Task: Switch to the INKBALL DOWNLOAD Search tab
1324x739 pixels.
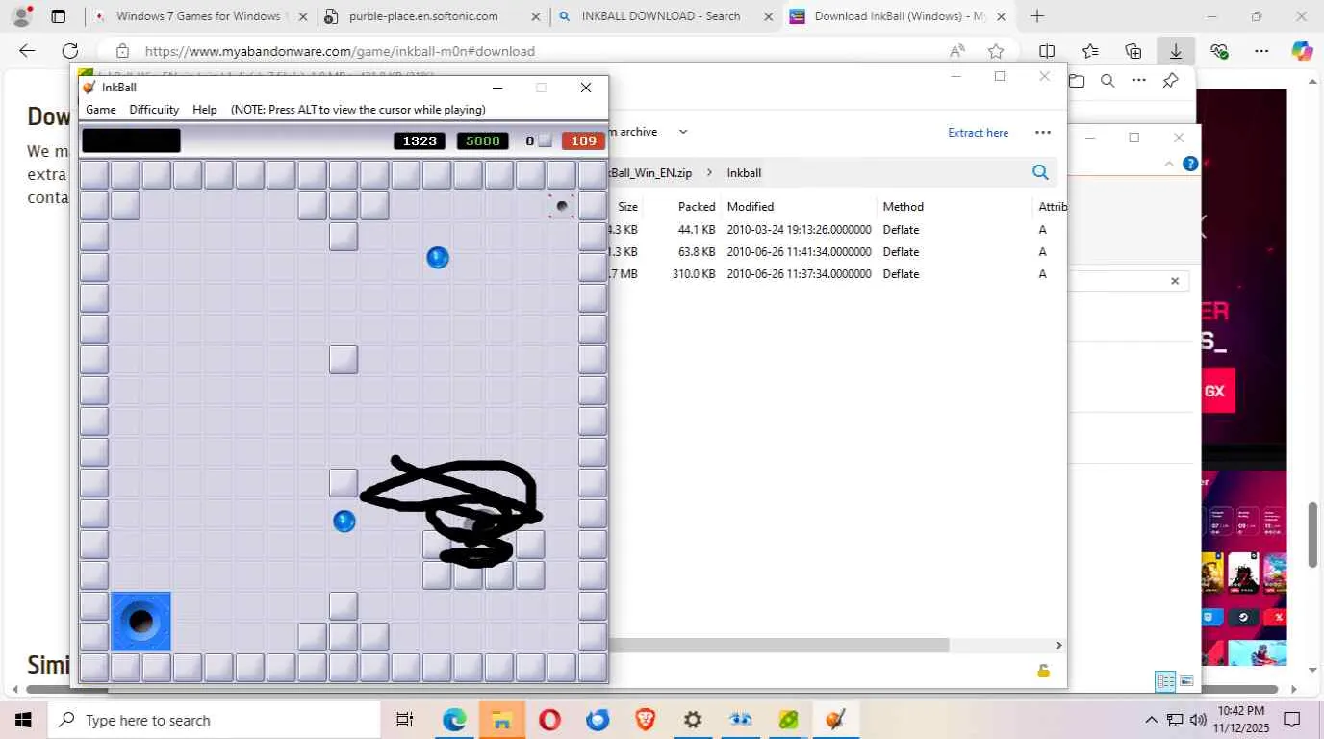Action: (664, 16)
